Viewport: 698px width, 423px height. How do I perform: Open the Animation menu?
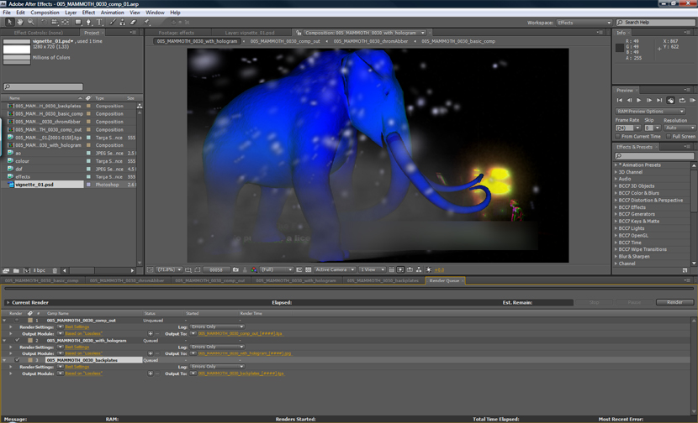pos(112,13)
